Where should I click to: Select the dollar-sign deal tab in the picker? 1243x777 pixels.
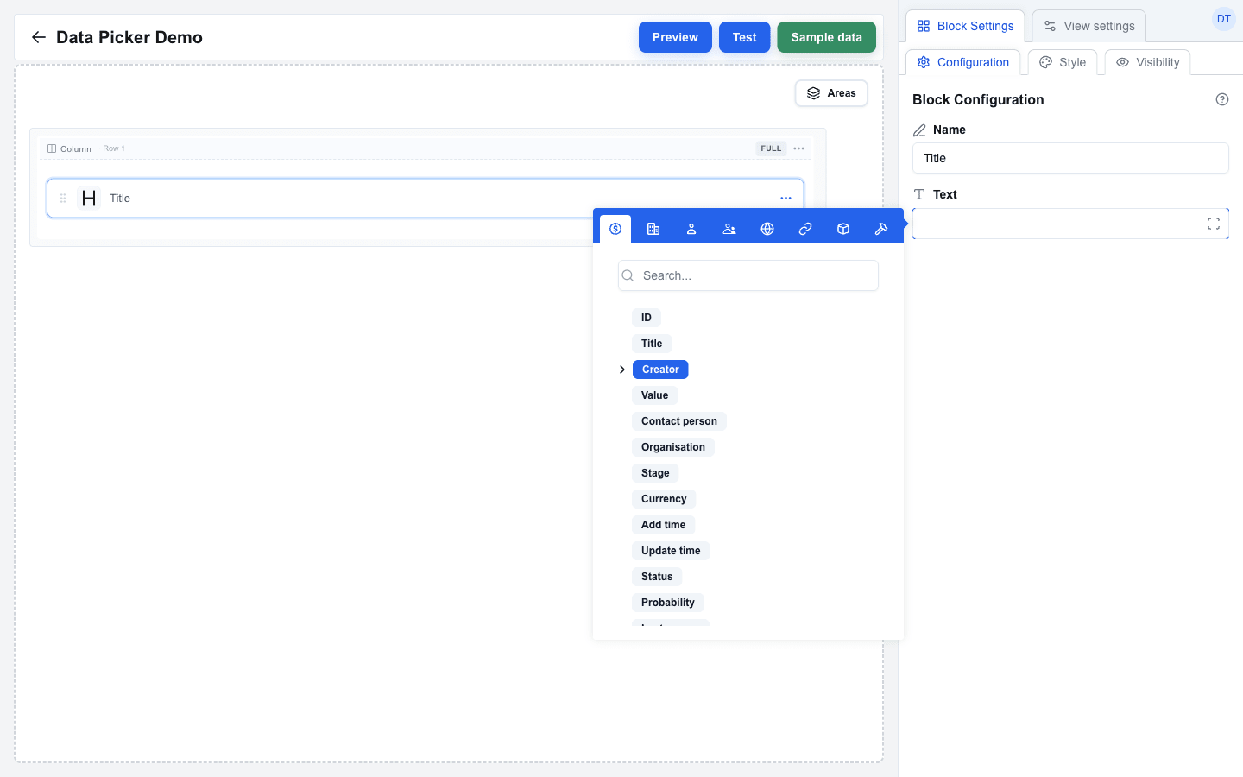pos(615,229)
